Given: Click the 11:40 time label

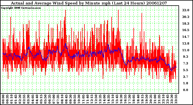Looking at the screenshot, I should pyautogui.click(x=87, y=99).
